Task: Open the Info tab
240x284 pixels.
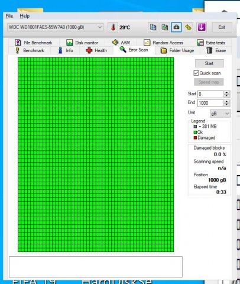Action: (65, 50)
